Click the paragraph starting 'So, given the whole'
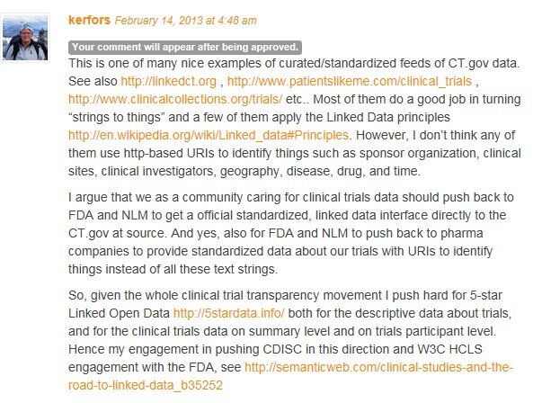This screenshot has height=403, width=533. click(291, 340)
